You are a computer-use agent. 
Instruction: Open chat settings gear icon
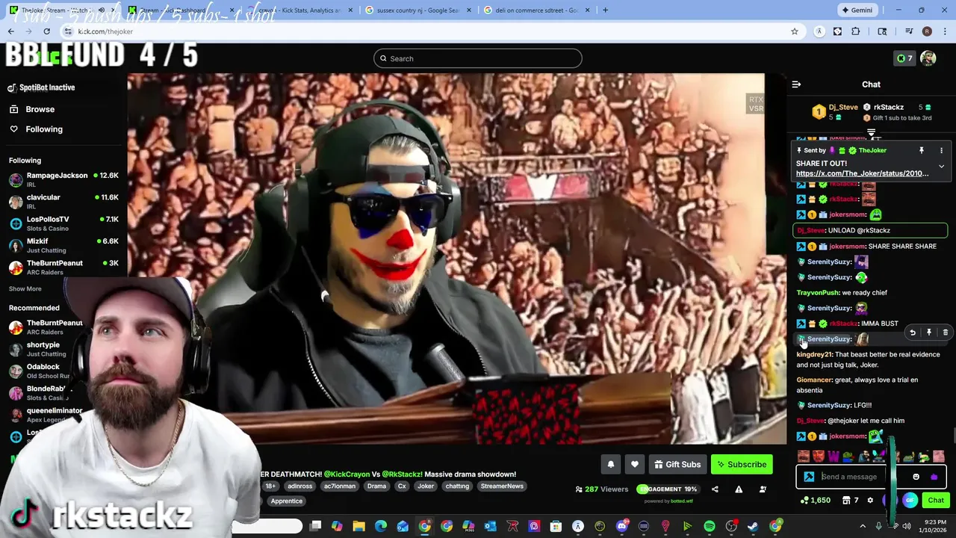[x=870, y=501]
